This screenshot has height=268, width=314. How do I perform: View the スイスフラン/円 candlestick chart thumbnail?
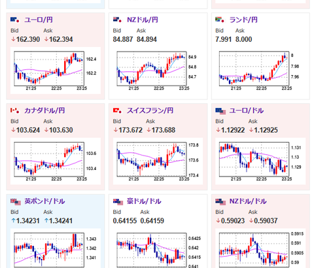coord(158,161)
